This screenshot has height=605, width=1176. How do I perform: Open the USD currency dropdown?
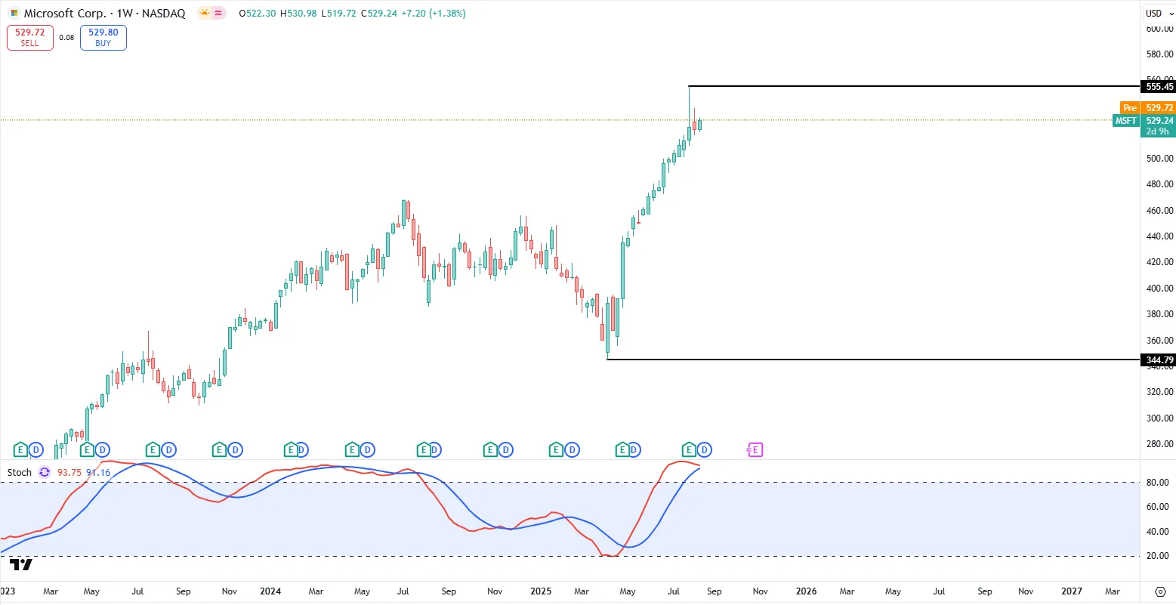pyautogui.click(x=1159, y=14)
